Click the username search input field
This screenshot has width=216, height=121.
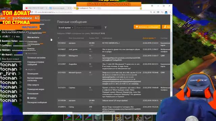[88, 28]
